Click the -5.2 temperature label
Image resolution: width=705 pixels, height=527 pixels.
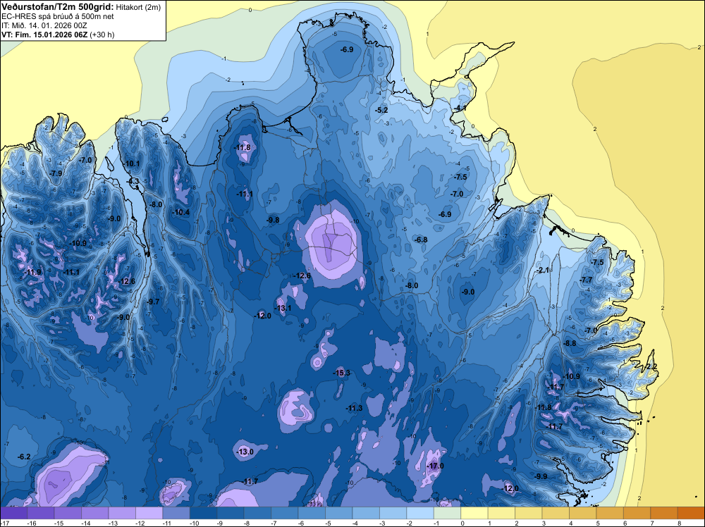[381, 110]
